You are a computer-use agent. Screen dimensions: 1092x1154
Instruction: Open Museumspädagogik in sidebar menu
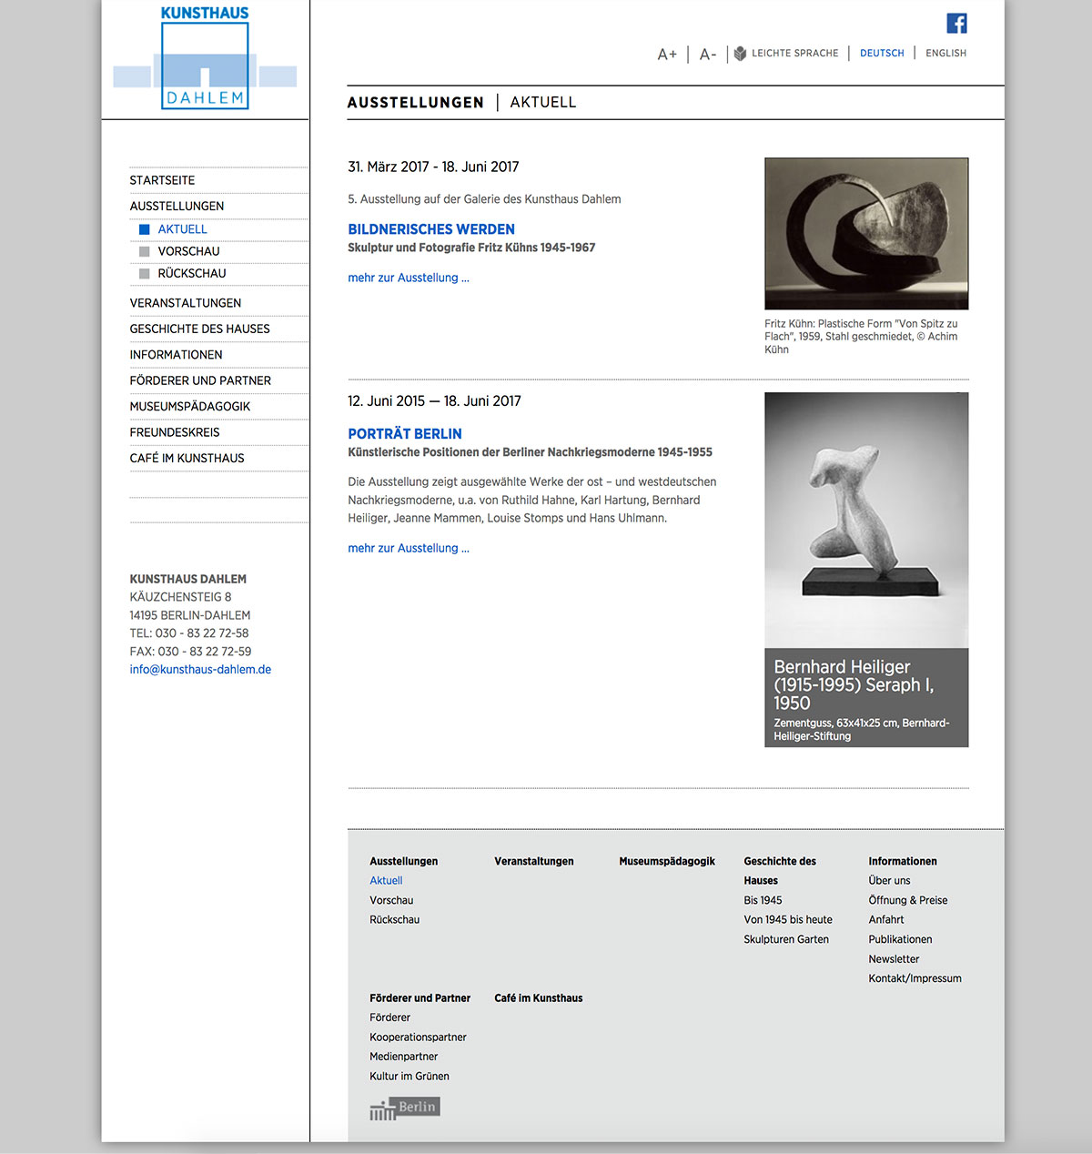(189, 407)
